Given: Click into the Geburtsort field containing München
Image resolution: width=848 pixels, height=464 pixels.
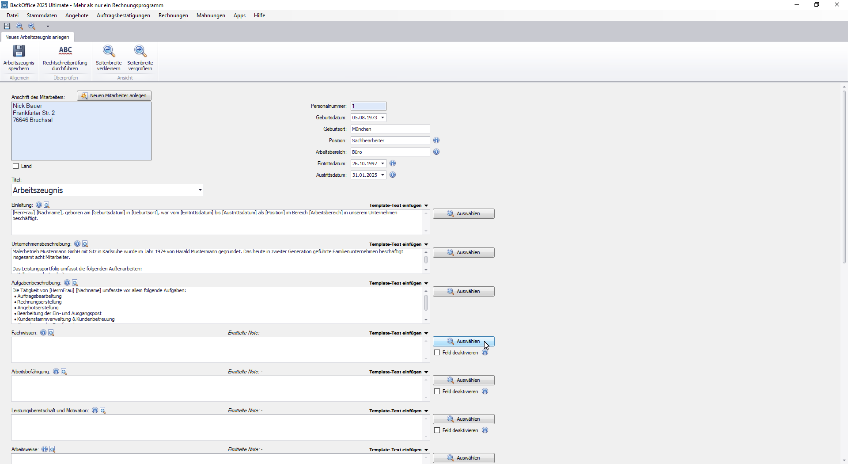Looking at the screenshot, I should [x=390, y=129].
